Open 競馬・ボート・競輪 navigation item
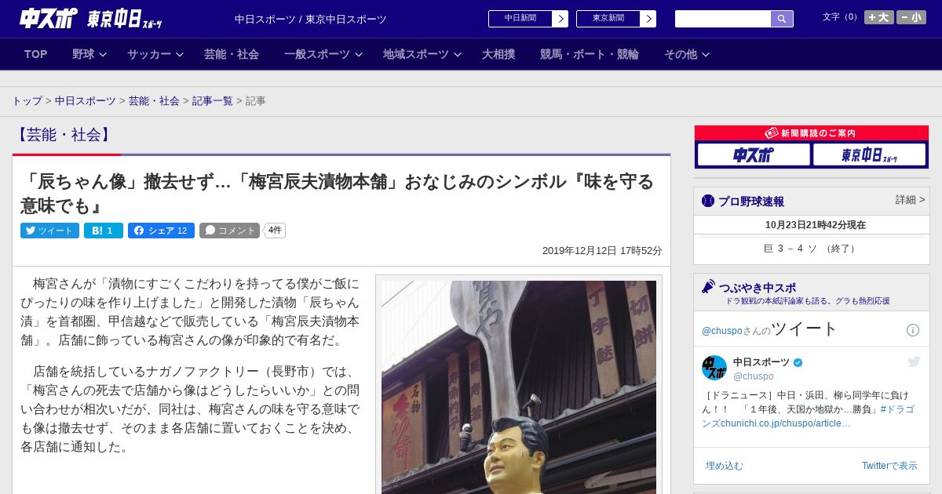The image size is (942, 494). [590, 54]
